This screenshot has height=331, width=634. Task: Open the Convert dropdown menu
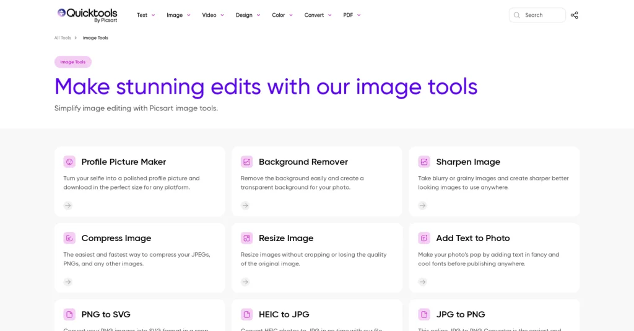click(x=318, y=15)
